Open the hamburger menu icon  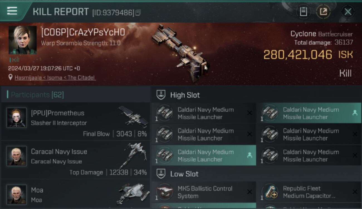click(12, 11)
